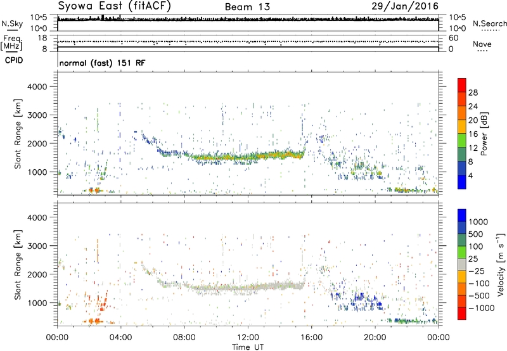
Task: Click the '16:00' time tick label
Action: (311, 338)
